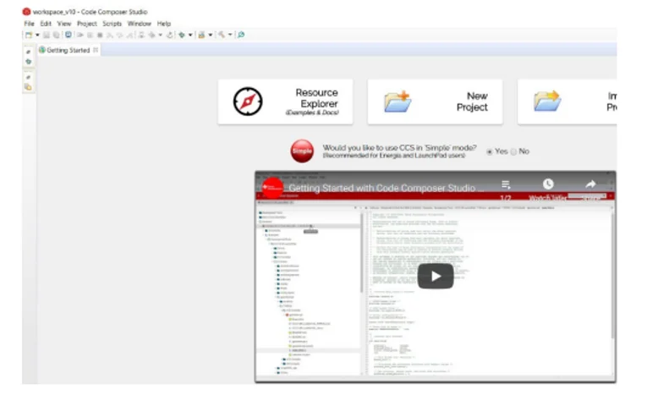This screenshot has height=406, width=647.
Task: Close the Getting Started tab
Action: tap(96, 50)
